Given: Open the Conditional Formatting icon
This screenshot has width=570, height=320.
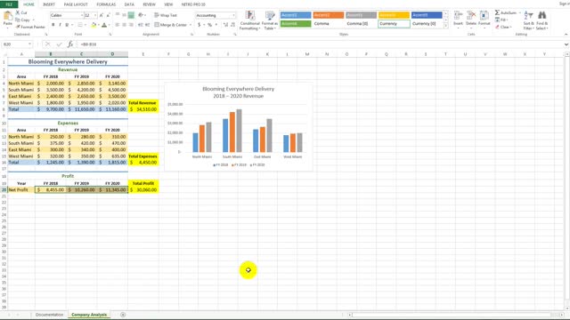Looking at the screenshot, I should tap(249, 16).
